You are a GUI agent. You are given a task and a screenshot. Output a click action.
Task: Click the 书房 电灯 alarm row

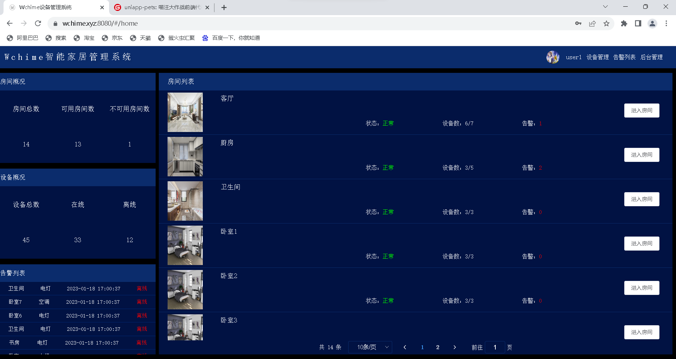78,343
